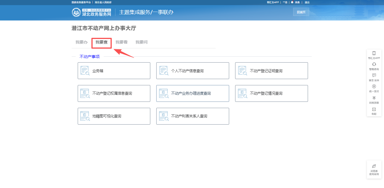
Task: Click the 回到顶部 up-arrow icon
Action: click(374, 98)
